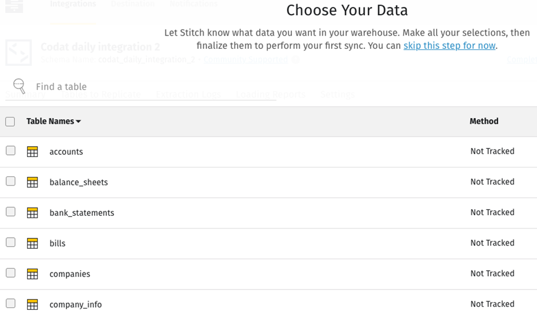Click the Stitch logo in top-left corner

tap(14, 7)
